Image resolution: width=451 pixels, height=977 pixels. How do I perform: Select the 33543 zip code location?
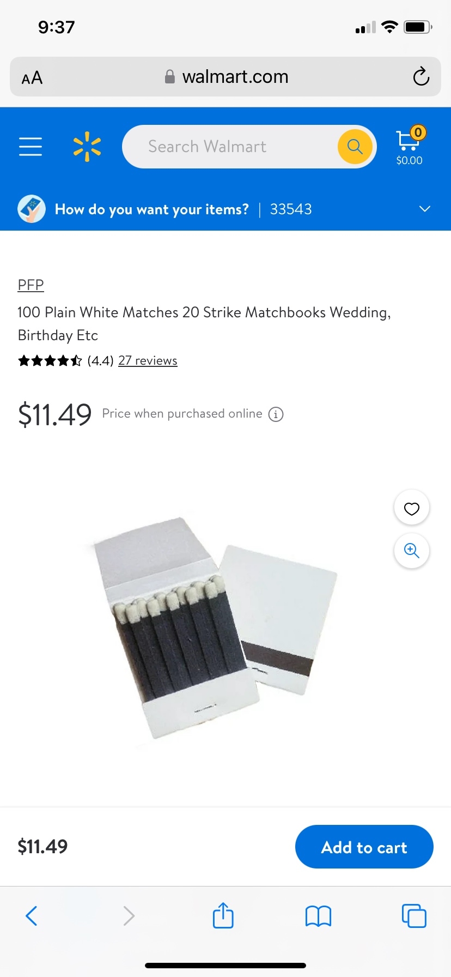[291, 209]
